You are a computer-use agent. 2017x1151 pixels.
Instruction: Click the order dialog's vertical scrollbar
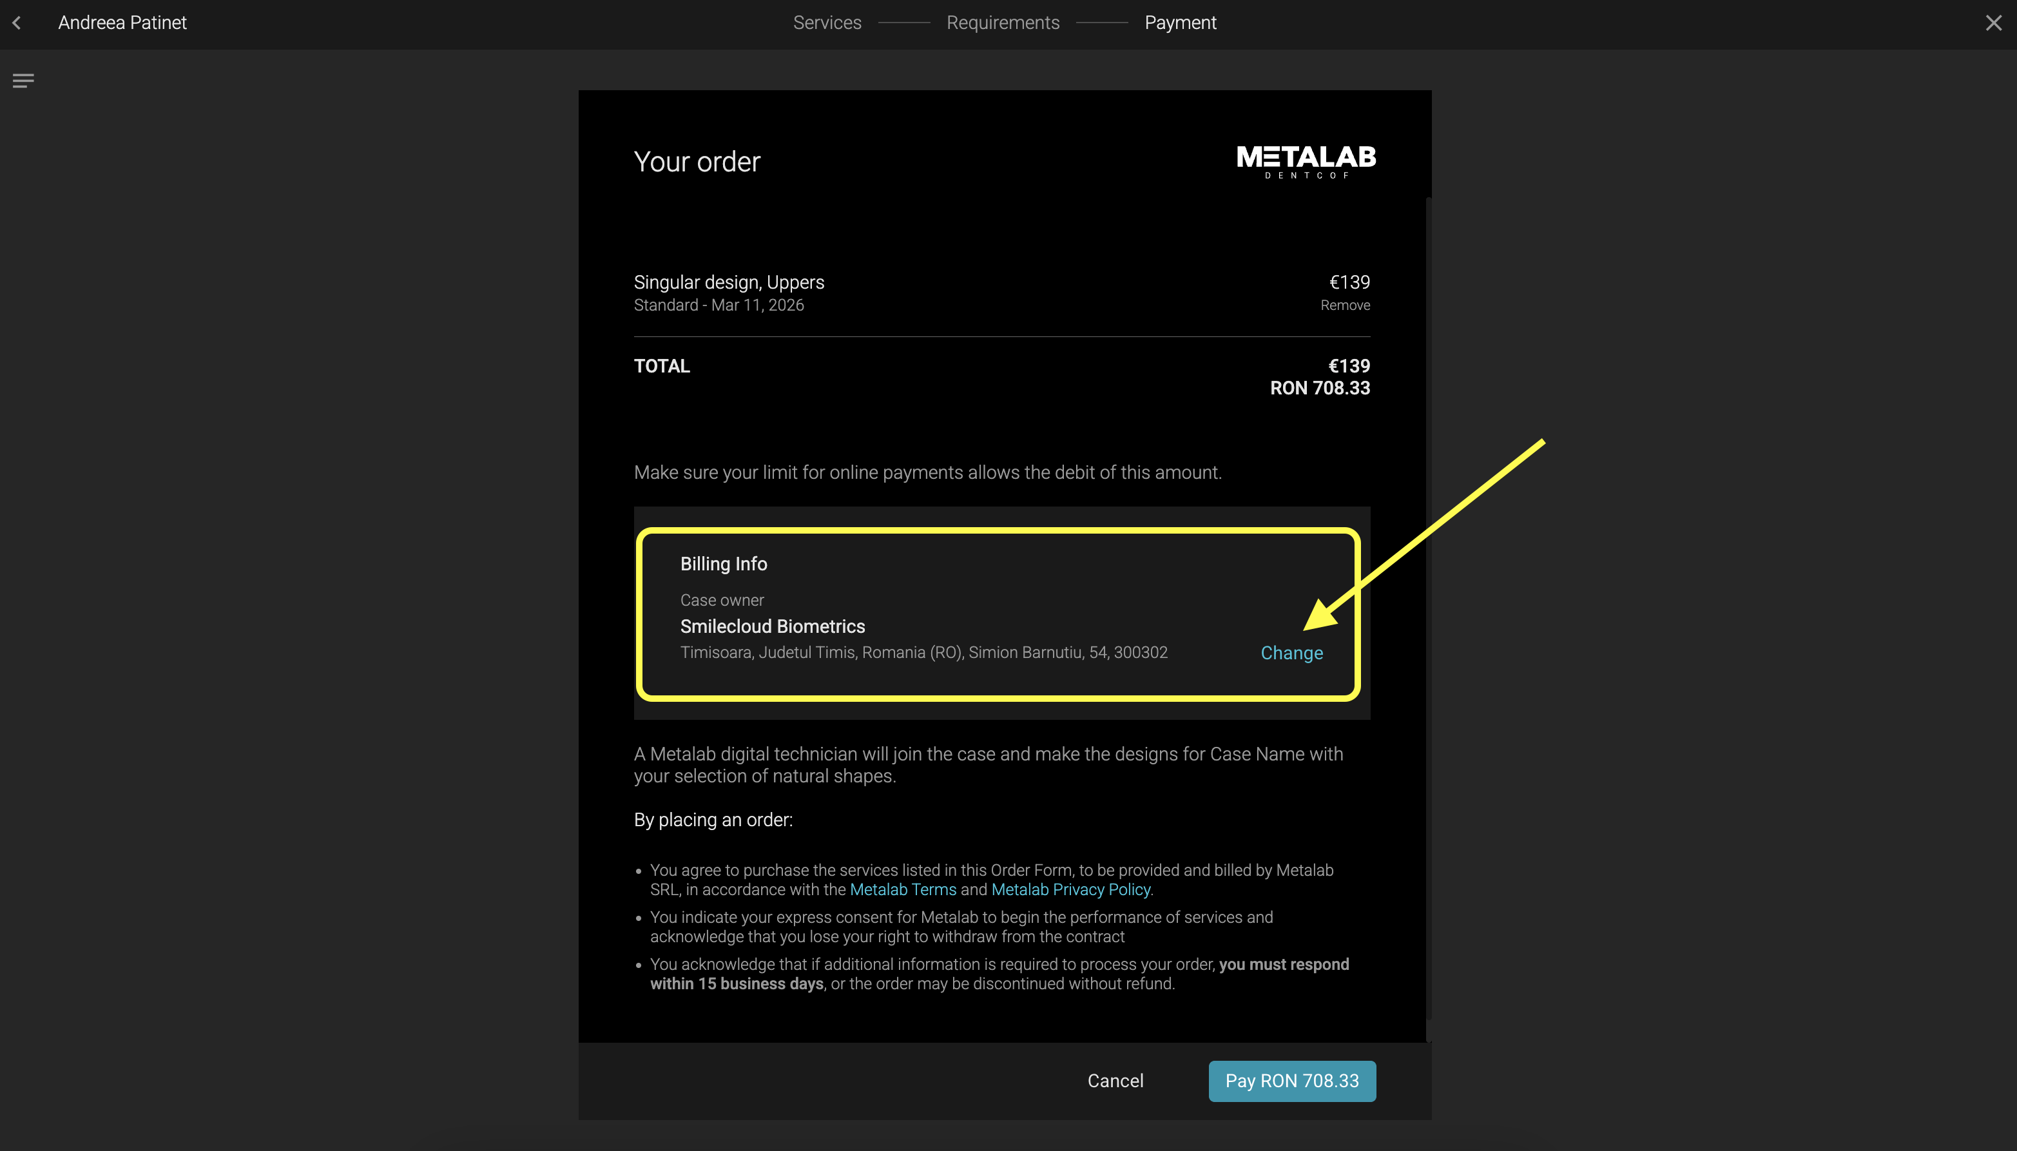(x=1428, y=609)
